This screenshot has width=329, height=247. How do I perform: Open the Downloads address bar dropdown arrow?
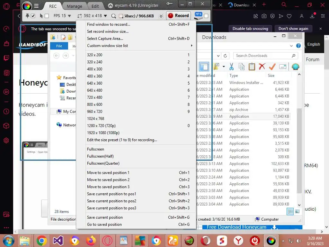[218, 56]
